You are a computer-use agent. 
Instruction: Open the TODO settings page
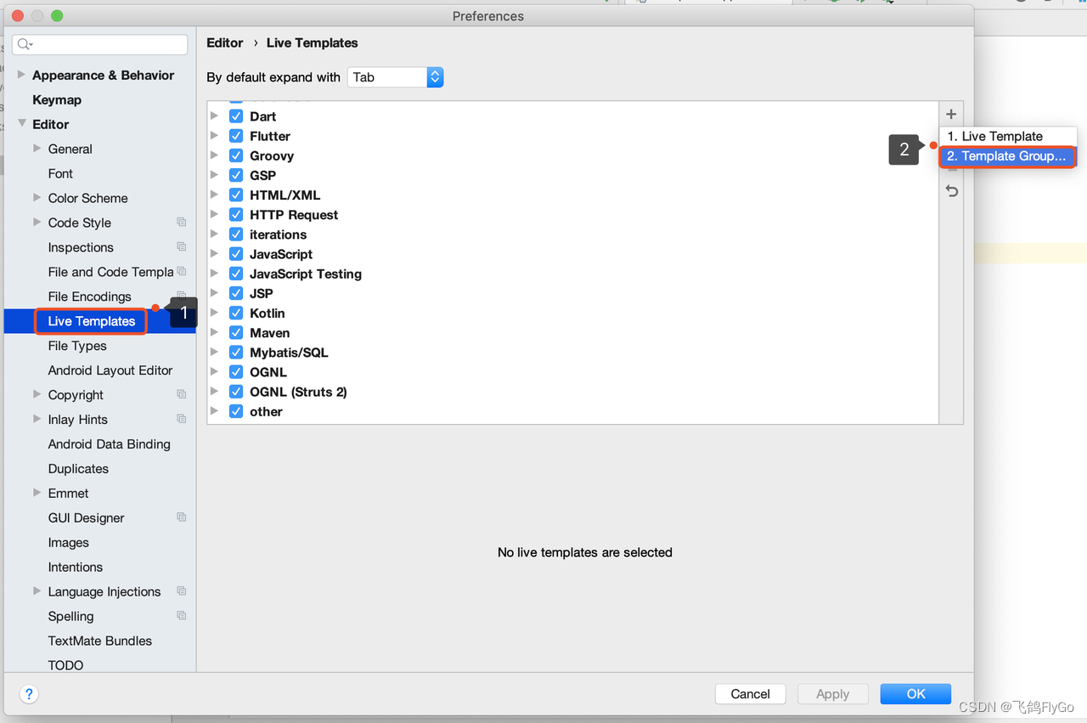[x=65, y=664]
